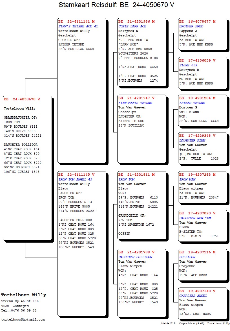The image size is (230, 331).
Task: Open the IRON MAN pigeon name
Action: click(187, 179)
